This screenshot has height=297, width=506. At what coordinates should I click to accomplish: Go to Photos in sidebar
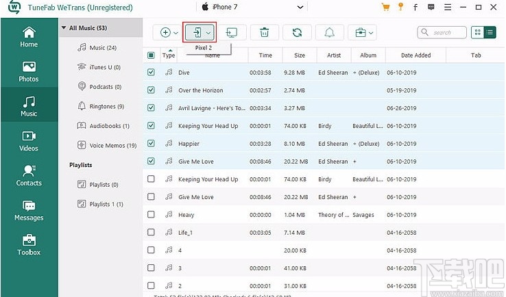(x=29, y=71)
